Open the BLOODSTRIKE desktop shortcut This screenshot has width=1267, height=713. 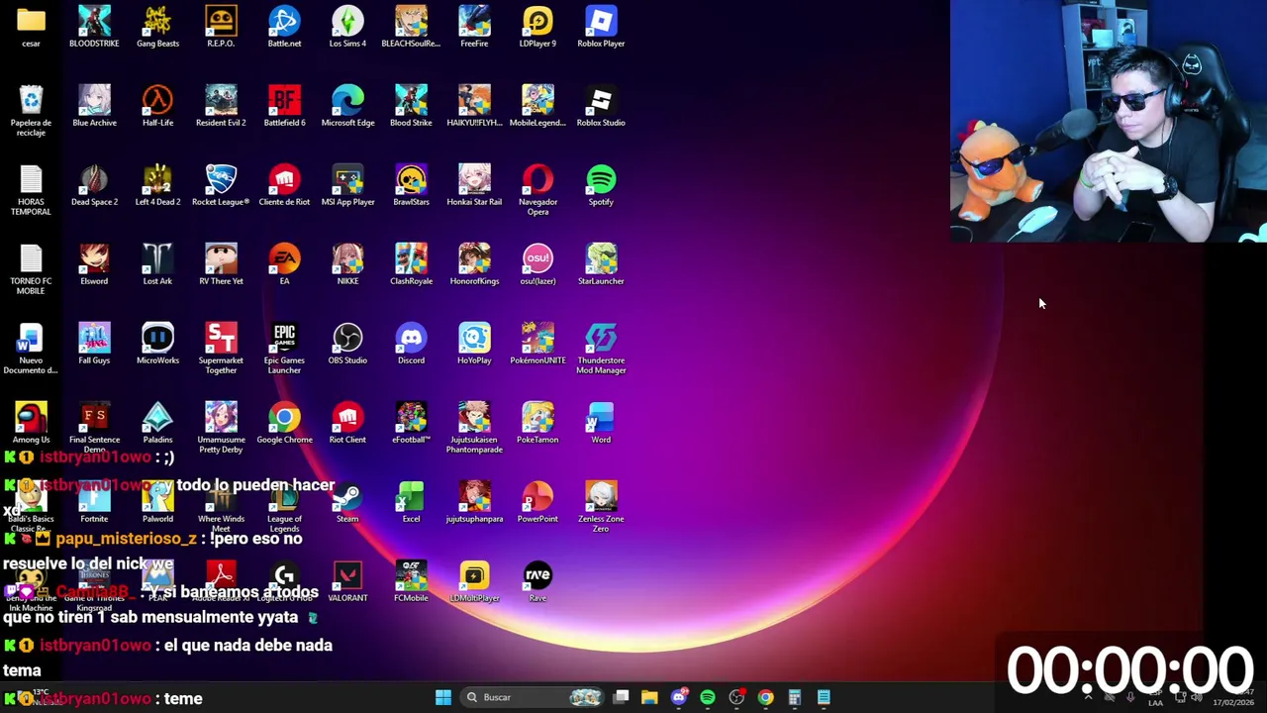click(94, 27)
